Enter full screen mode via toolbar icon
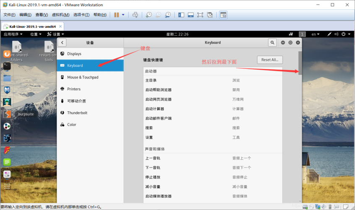This screenshot has height=210, width=355. [200, 15]
